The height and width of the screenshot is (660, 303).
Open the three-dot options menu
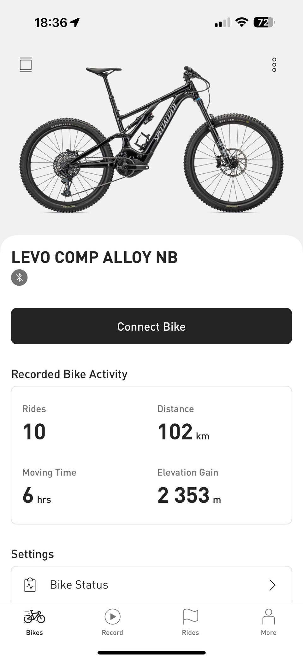[274, 65]
